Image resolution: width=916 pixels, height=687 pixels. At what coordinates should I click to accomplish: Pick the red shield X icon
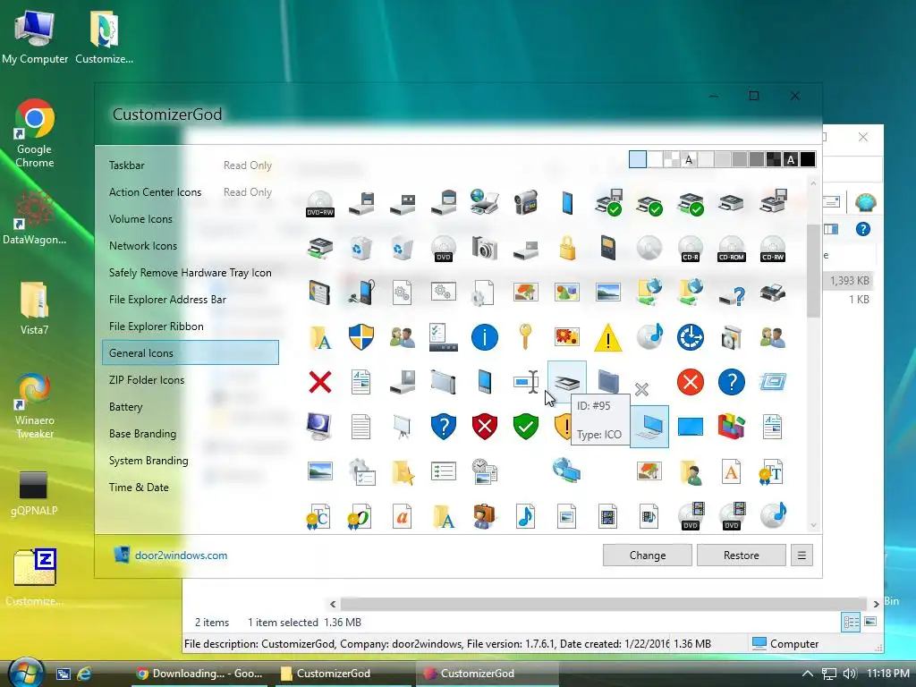click(x=484, y=427)
